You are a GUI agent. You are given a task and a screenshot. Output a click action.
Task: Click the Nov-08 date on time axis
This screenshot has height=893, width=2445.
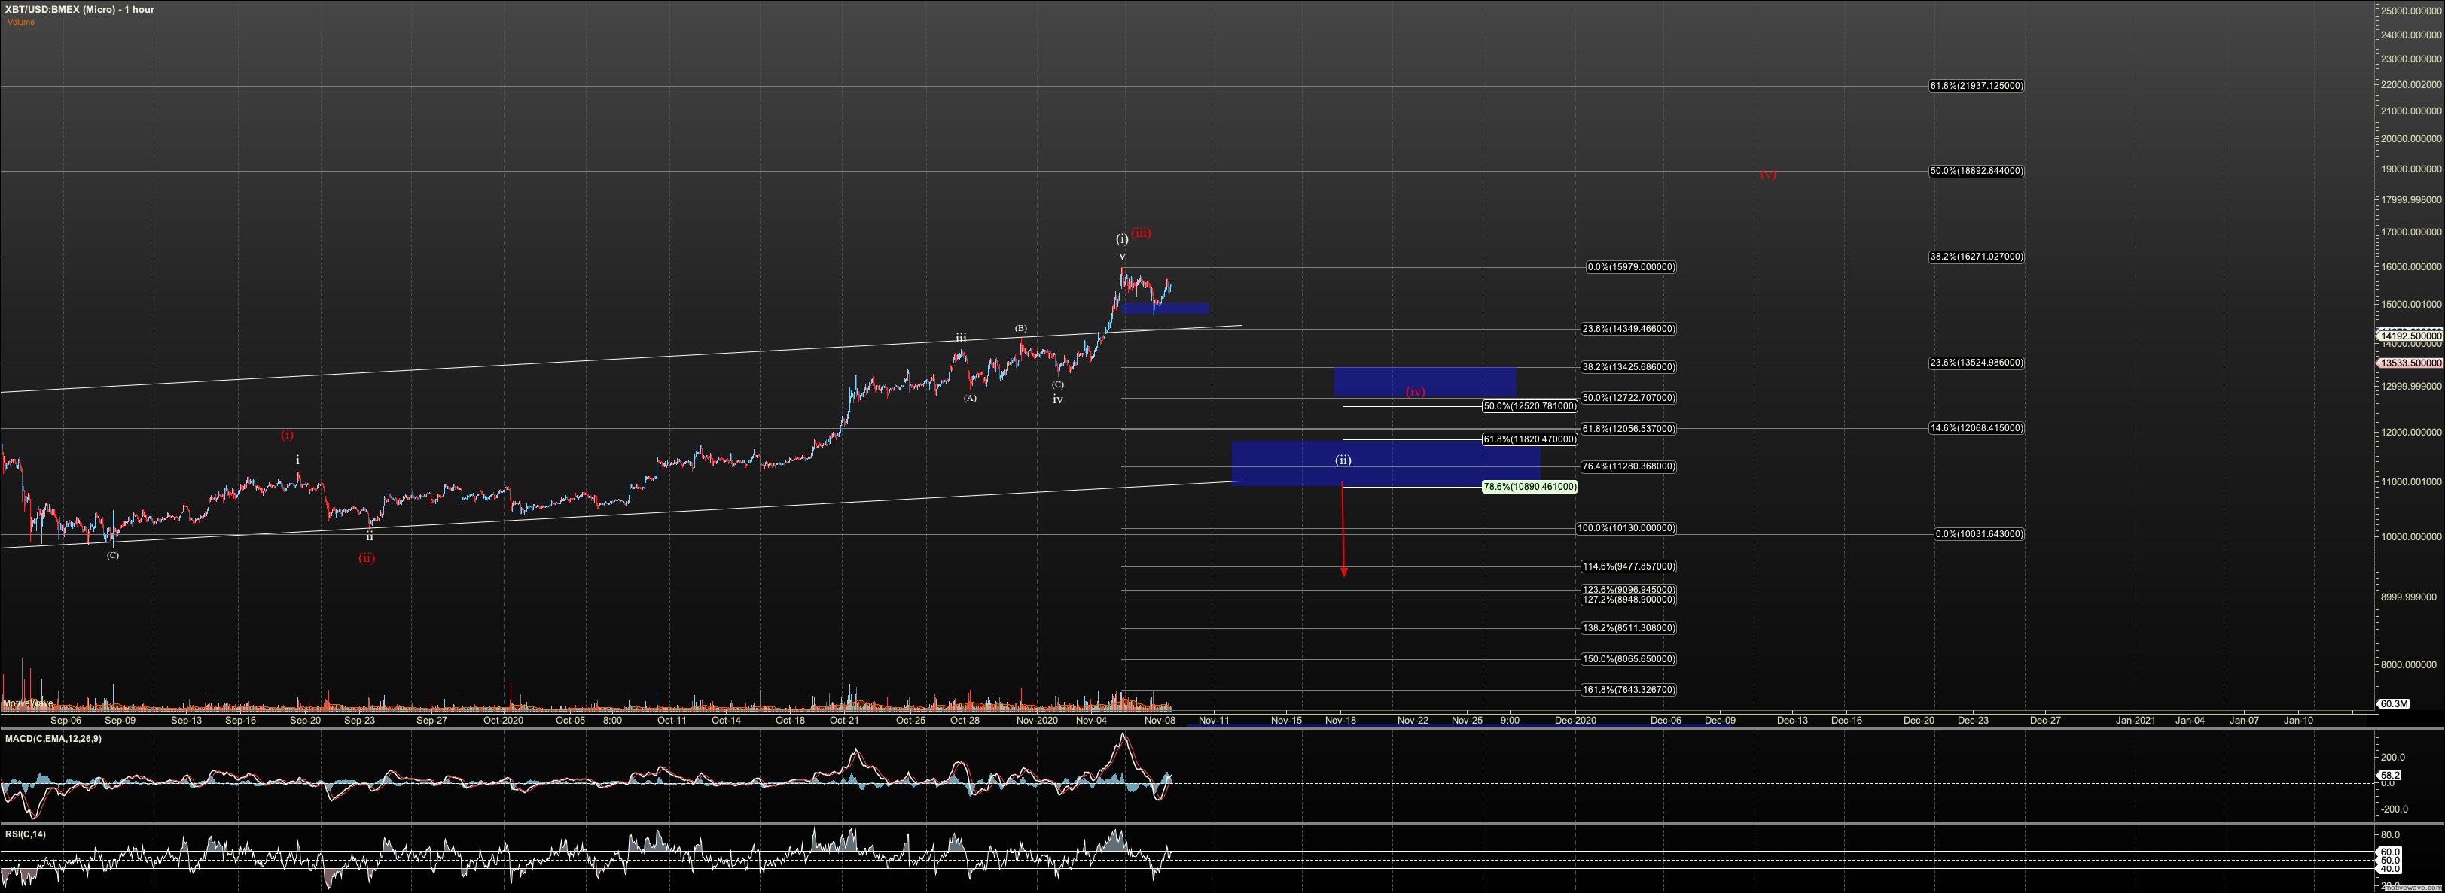click(x=1159, y=721)
